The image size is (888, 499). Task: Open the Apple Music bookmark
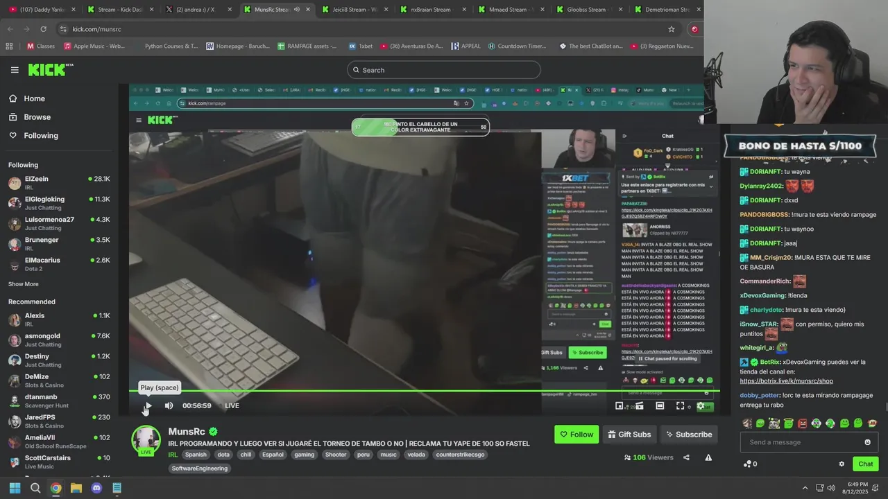pyautogui.click(x=94, y=46)
